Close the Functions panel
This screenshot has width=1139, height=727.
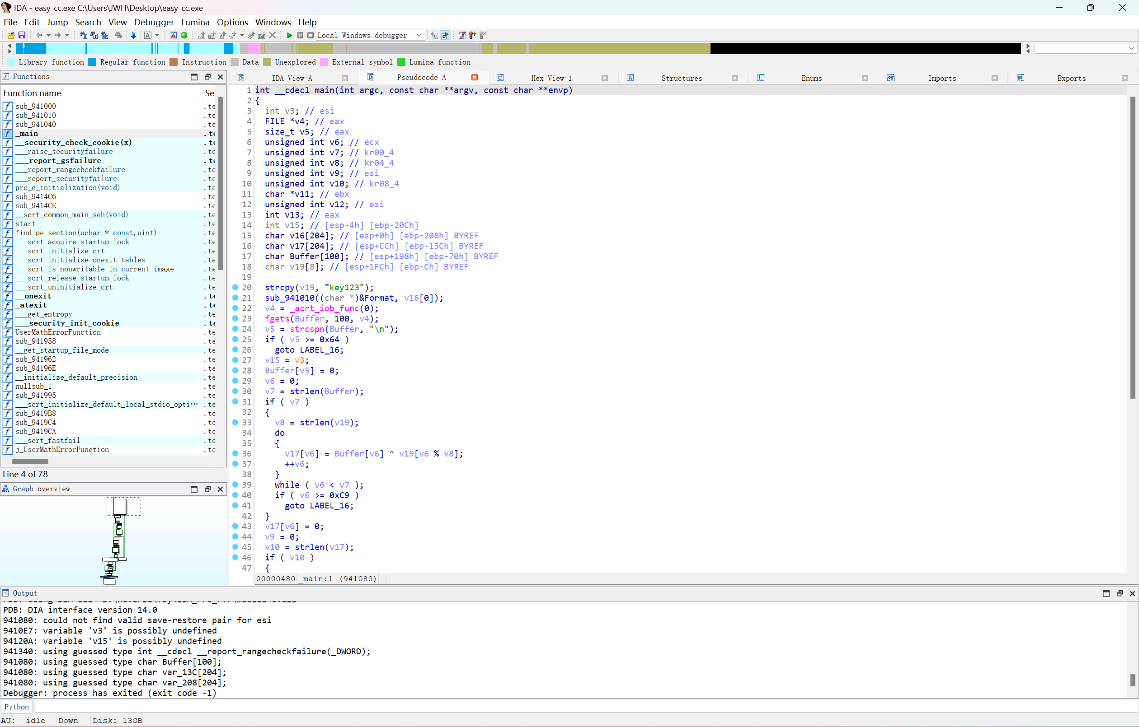click(220, 77)
